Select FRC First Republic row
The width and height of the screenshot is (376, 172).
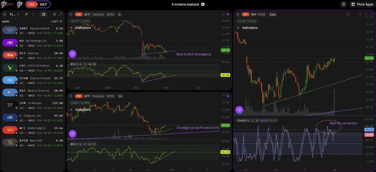(x=33, y=68)
